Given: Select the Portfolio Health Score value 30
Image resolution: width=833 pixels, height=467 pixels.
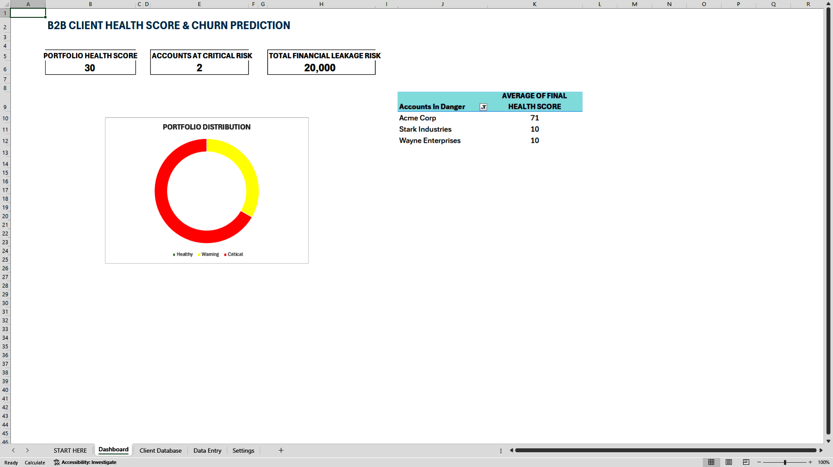Looking at the screenshot, I should [x=90, y=68].
